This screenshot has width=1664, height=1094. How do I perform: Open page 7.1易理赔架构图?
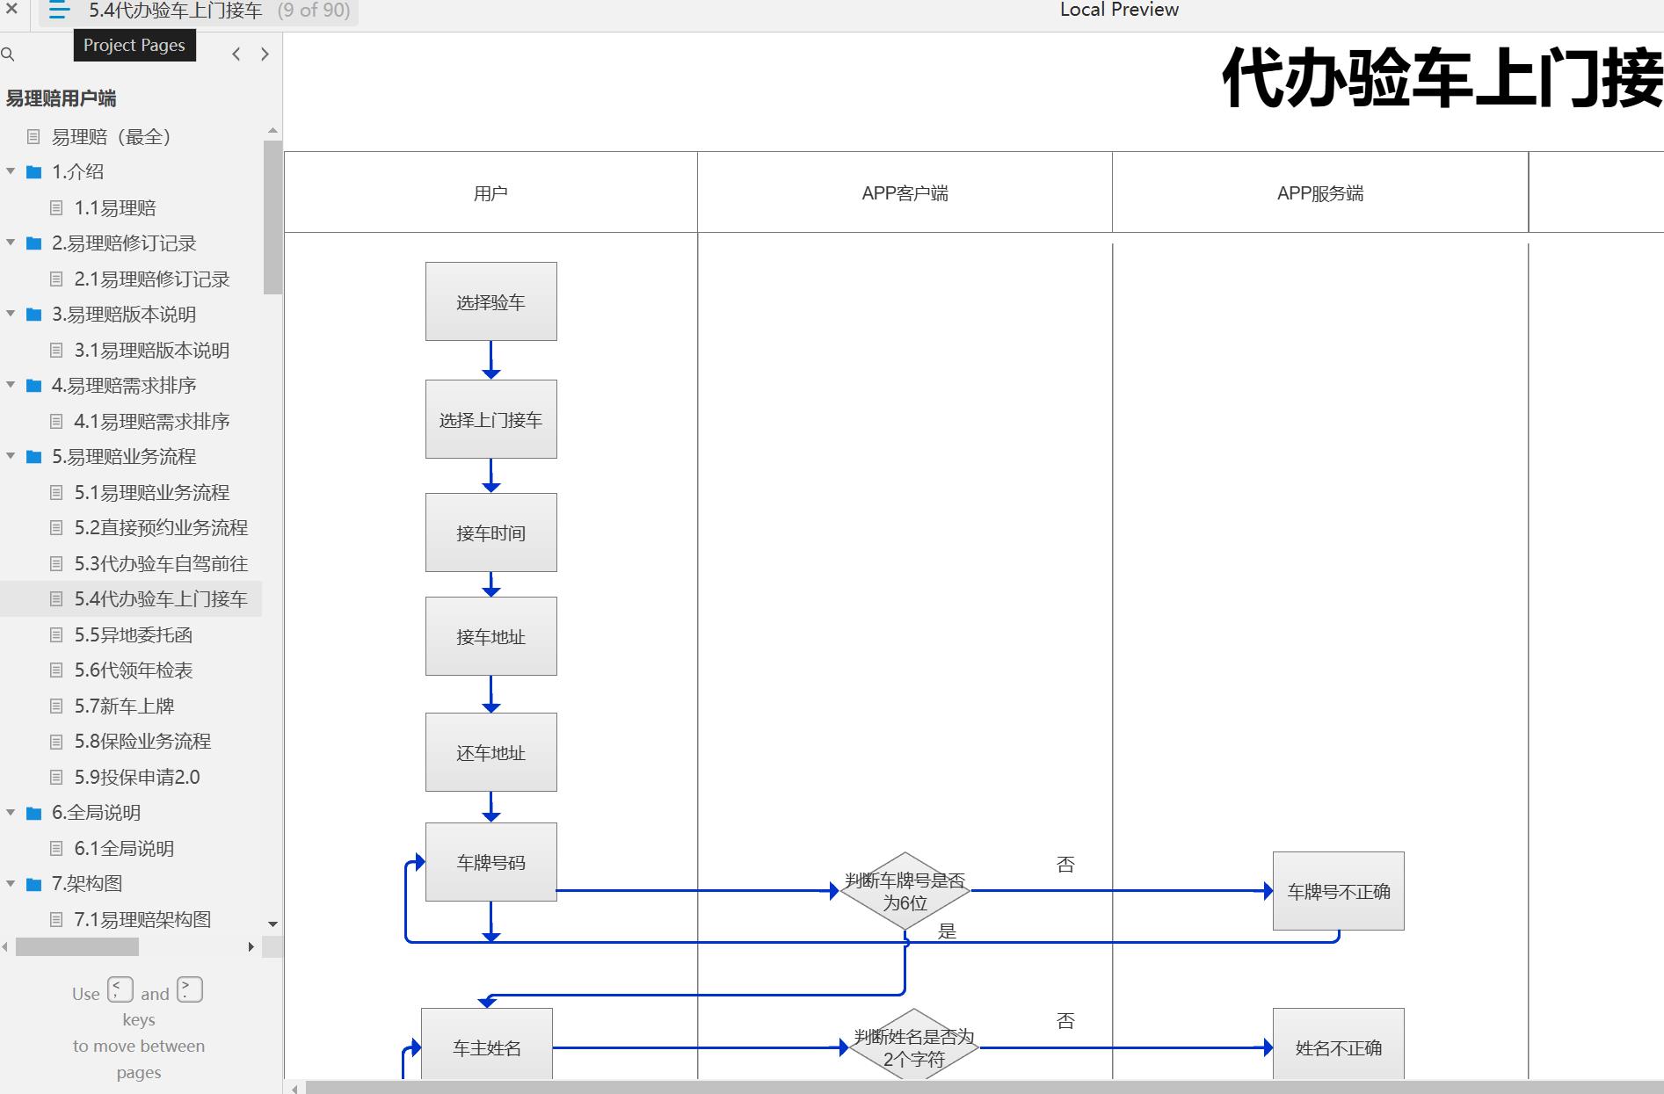pos(142,920)
